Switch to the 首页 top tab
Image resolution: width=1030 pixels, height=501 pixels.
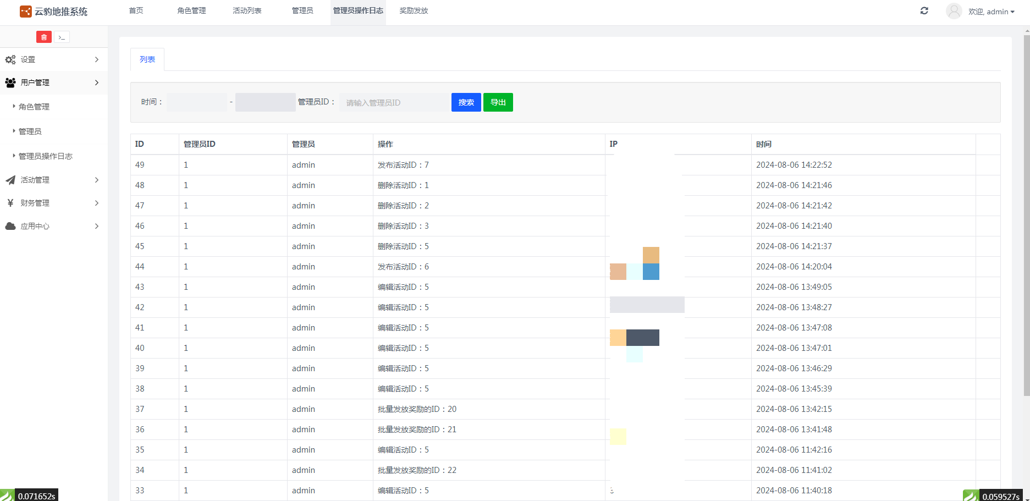coord(136,11)
